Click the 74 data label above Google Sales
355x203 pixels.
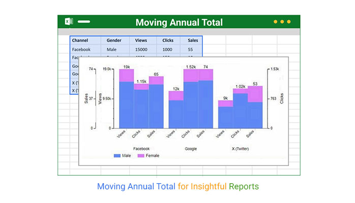tap(205, 67)
